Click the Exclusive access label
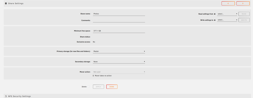Screen dimensions: 253x98 (x=83, y=42)
